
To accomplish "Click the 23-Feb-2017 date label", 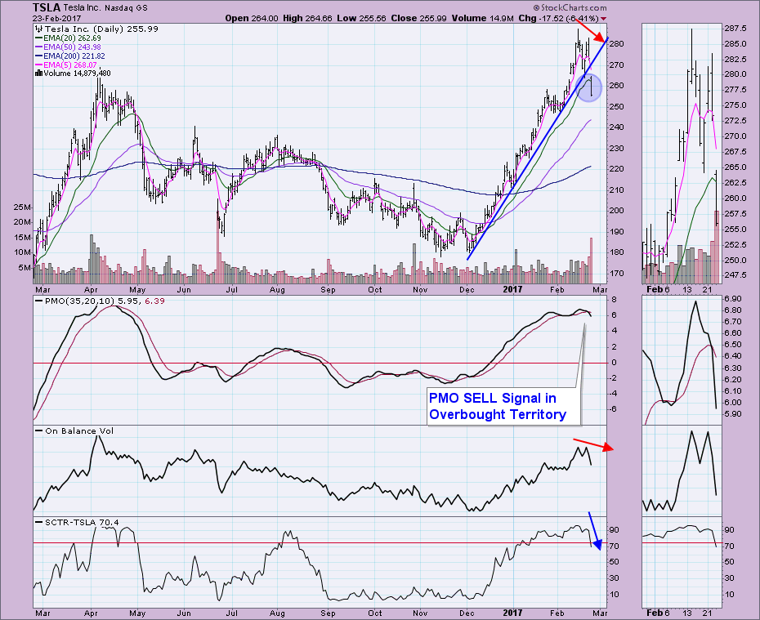I will click(56, 19).
